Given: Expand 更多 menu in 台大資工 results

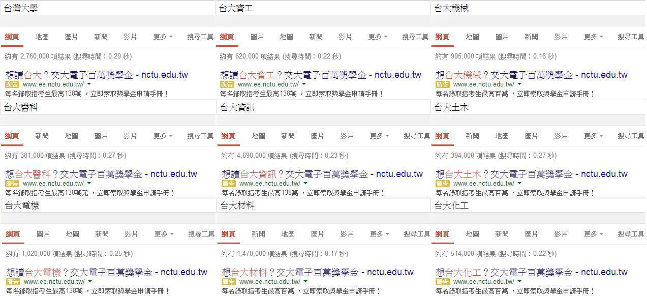Looking at the screenshot, I should coord(378,37).
